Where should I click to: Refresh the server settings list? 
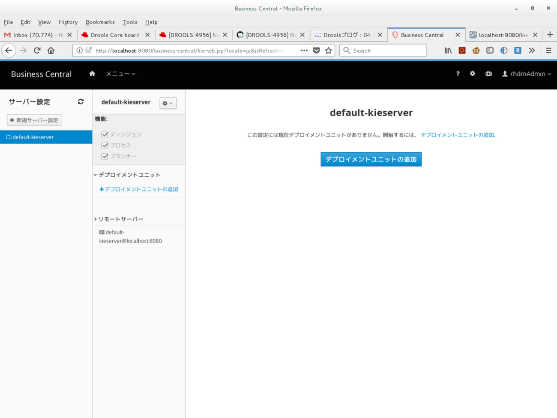coord(81,102)
